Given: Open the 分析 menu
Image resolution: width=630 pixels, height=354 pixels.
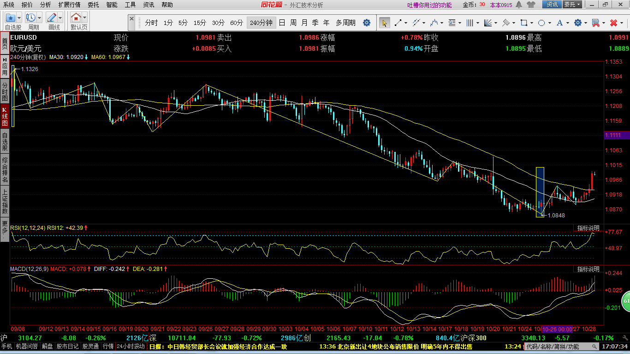Looking at the screenshot, I should coord(46,5).
